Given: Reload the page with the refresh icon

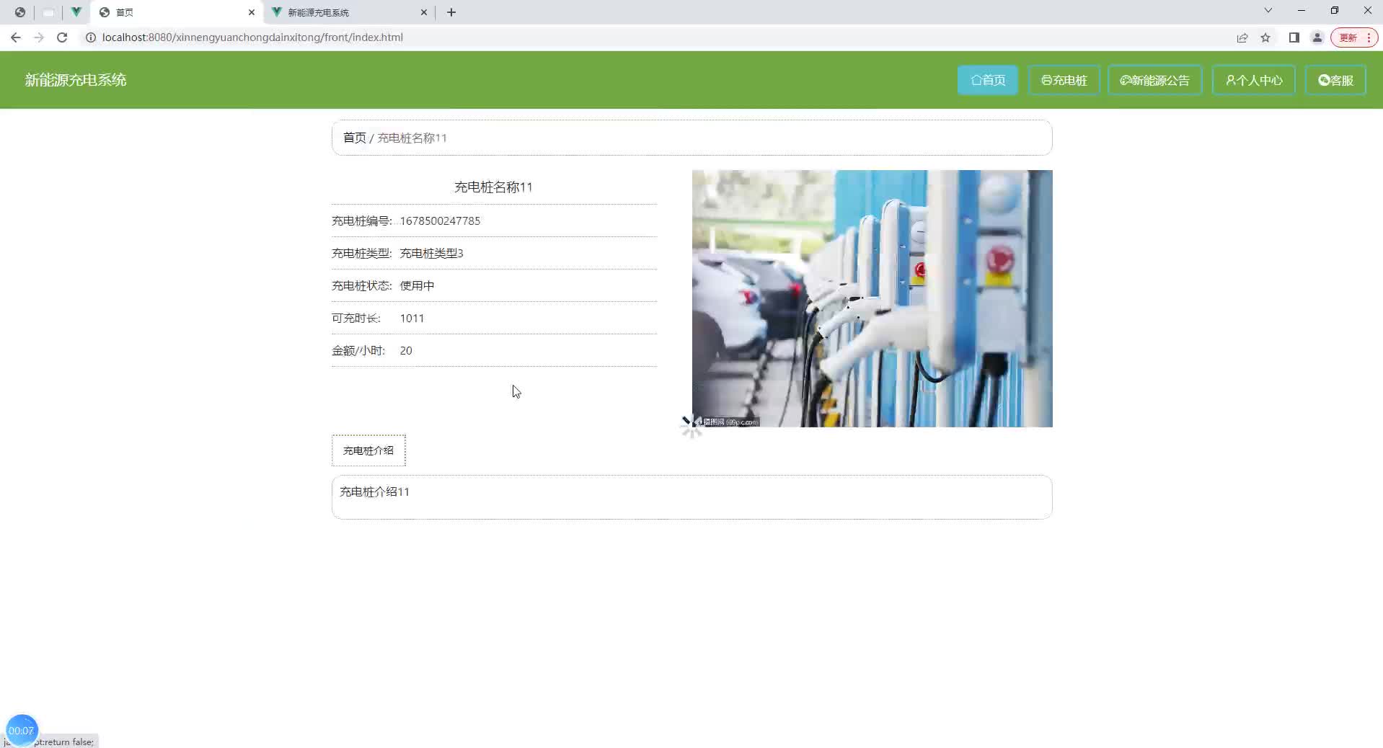Looking at the screenshot, I should coord(62,37).
